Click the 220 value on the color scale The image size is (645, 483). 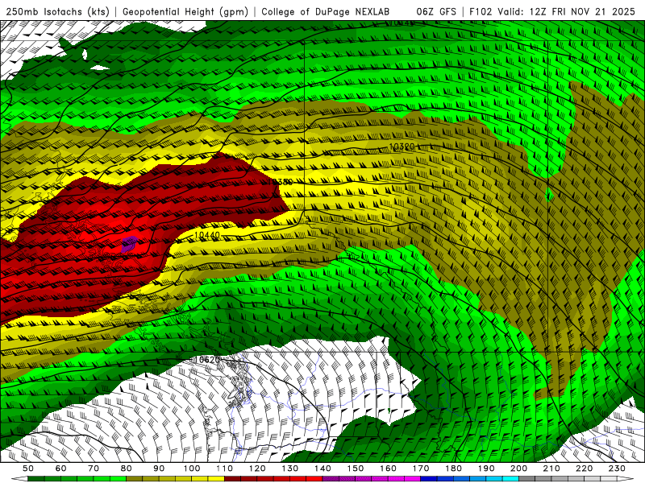point(585,469)
